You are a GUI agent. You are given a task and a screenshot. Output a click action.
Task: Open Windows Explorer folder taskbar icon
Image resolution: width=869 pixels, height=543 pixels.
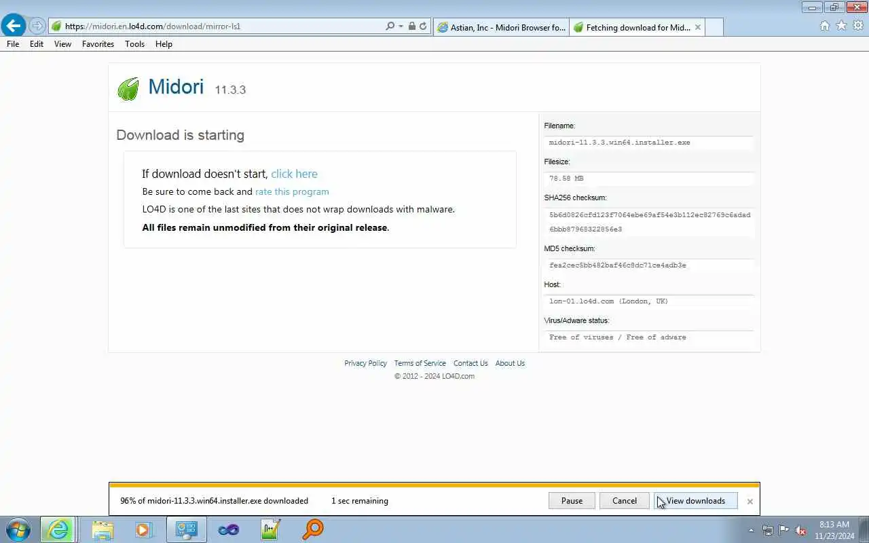click(103, 529)
